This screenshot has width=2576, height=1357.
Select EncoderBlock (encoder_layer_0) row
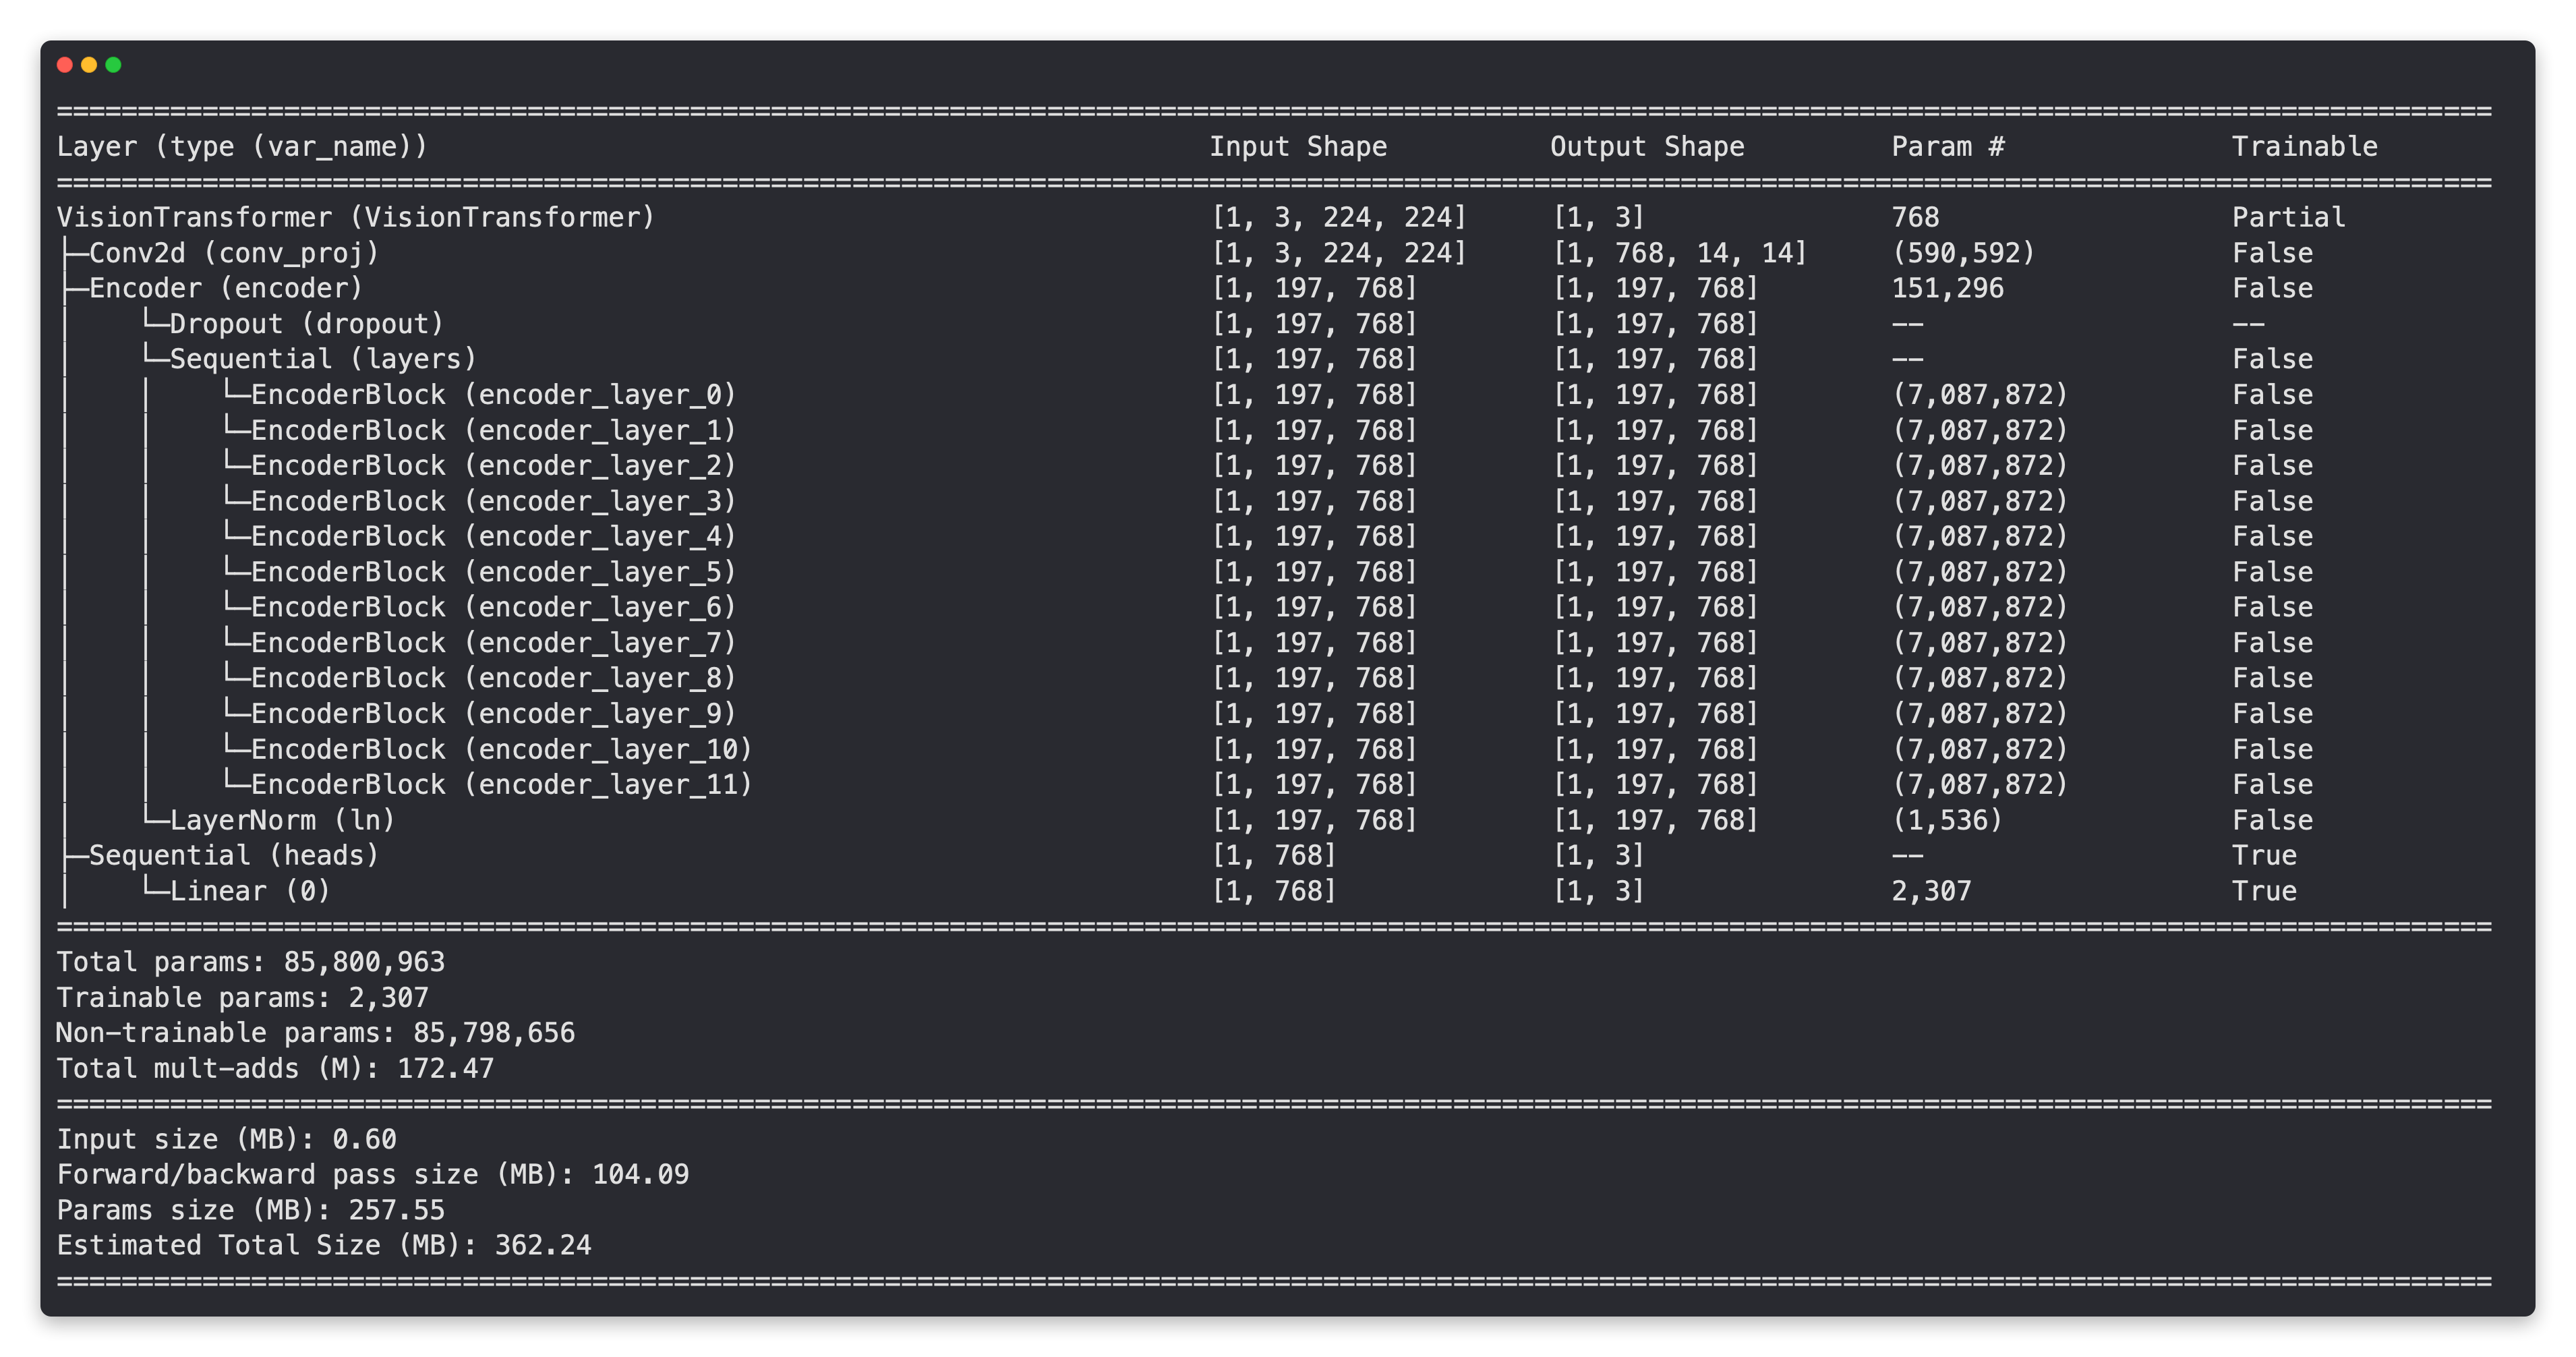(493, 395)
